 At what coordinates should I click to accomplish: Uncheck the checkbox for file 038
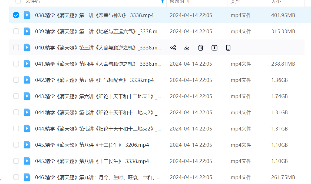tap(16, 15)
